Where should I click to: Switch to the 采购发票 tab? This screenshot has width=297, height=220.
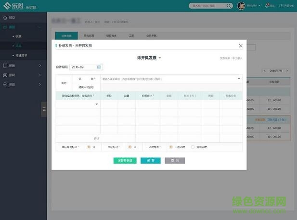coord(89,35)
